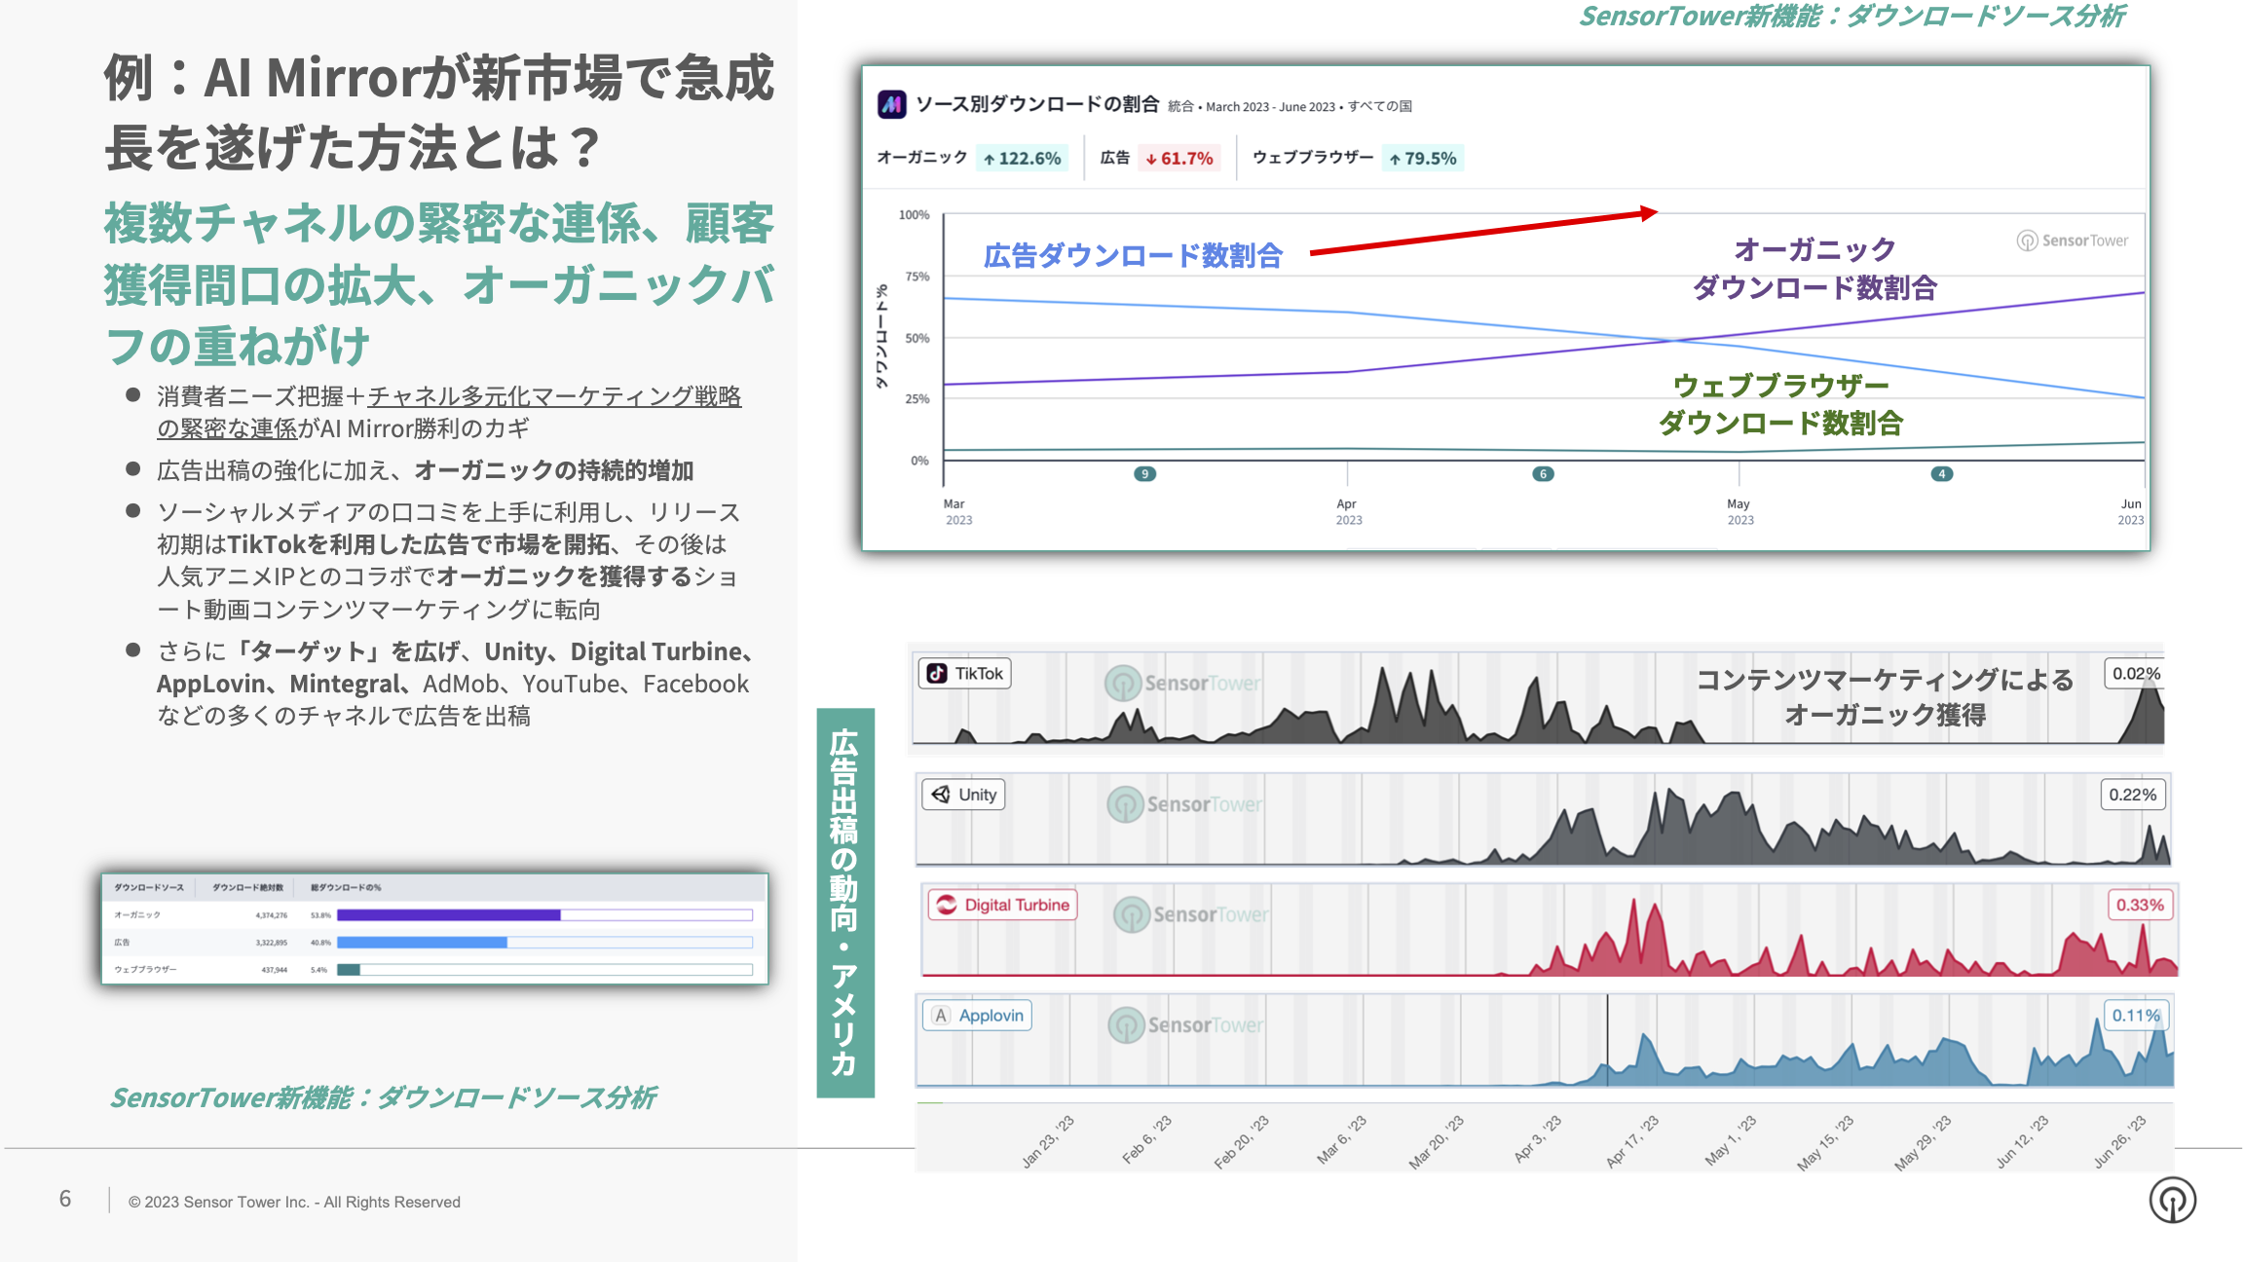Viewport: 2244px width, 1262px height.
Task: Click the vertical US ad trends banner
Action: [x=844, y=902]
